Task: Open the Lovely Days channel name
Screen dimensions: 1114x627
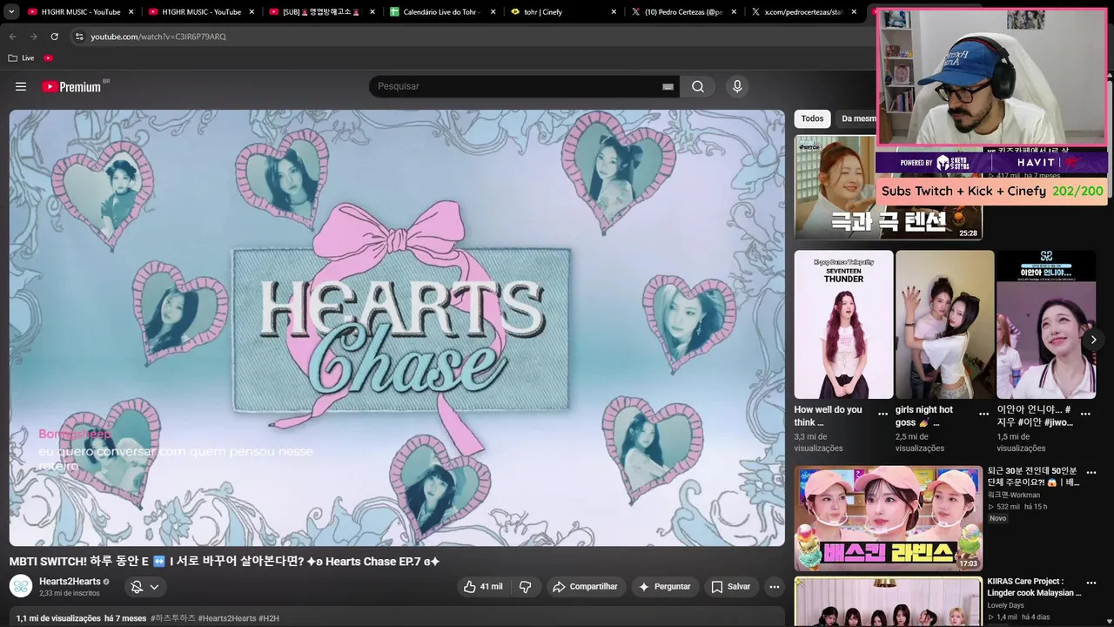Action: coord(1005,605)
